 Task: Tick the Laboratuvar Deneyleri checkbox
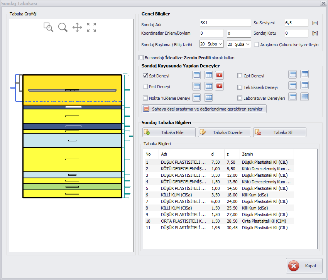(240, 98)
